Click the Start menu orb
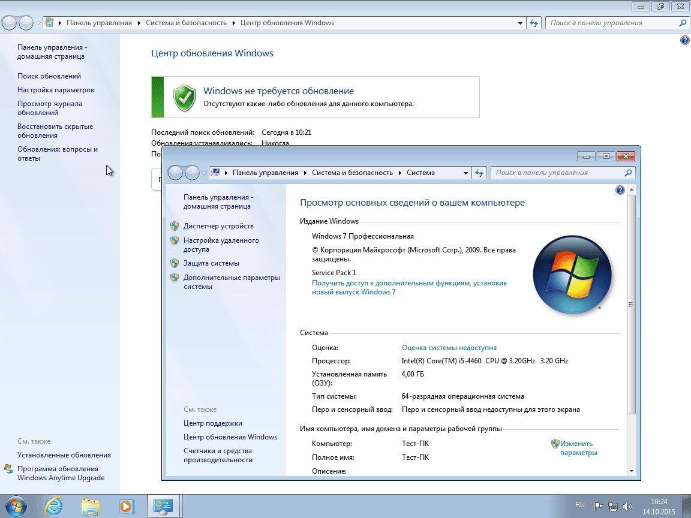This screenshot has height=518, width=691. click(16, 506)
